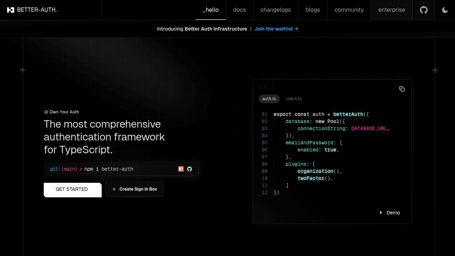The height and width of the screenshot is (256, 455).
Task: Copy the code snippet using copy icon
Action: coord(402,89)
